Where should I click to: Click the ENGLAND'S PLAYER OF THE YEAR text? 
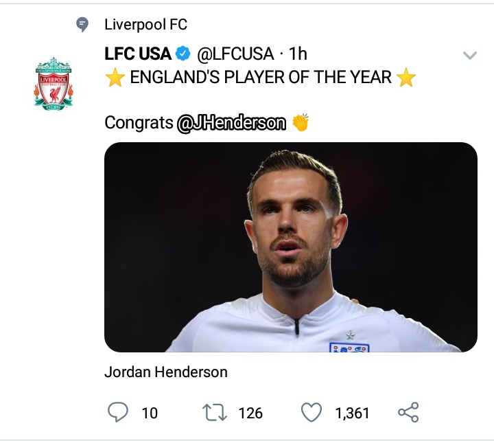[261, 78]
